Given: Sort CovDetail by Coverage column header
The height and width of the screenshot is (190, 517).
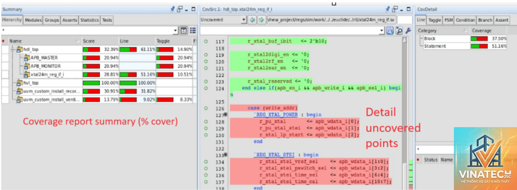Looking at the screenshot, I should coord(489,31).
